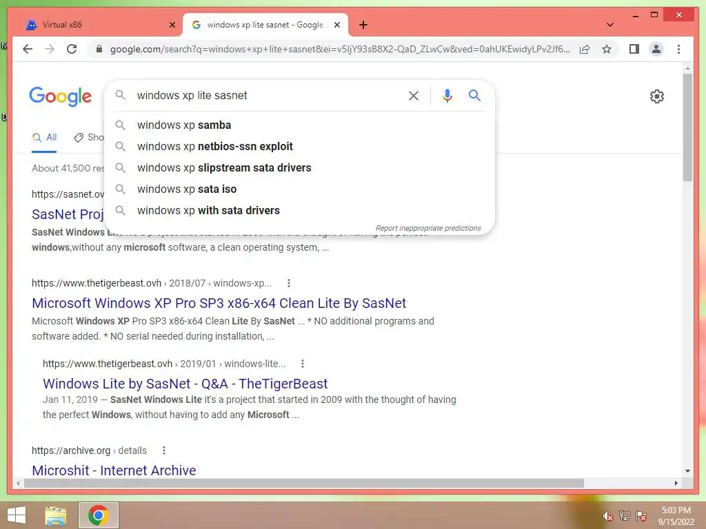This screenshot has width=706, height=529.
Task: View site information via the padlock icon
Action: pyautogui.click(x=99, y=49)
